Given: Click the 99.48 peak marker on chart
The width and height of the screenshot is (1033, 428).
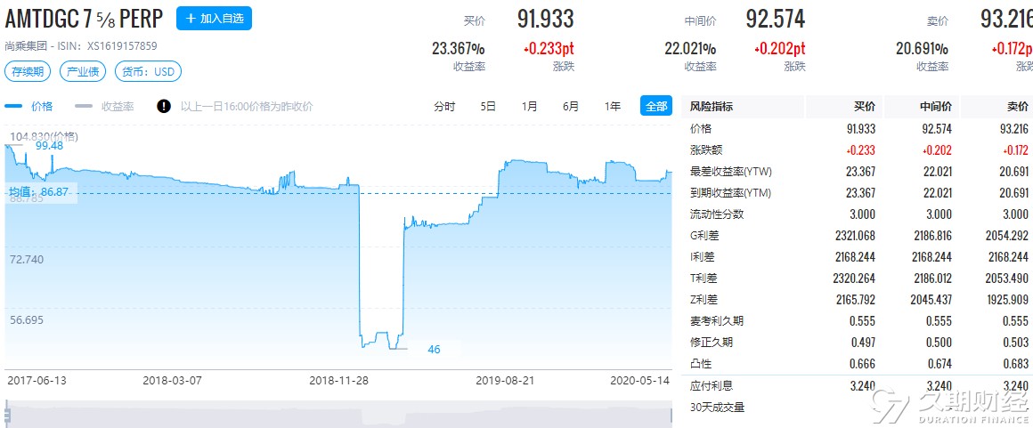Looking at the screenshot, I should pyautogui.click(x=49, y=146).
